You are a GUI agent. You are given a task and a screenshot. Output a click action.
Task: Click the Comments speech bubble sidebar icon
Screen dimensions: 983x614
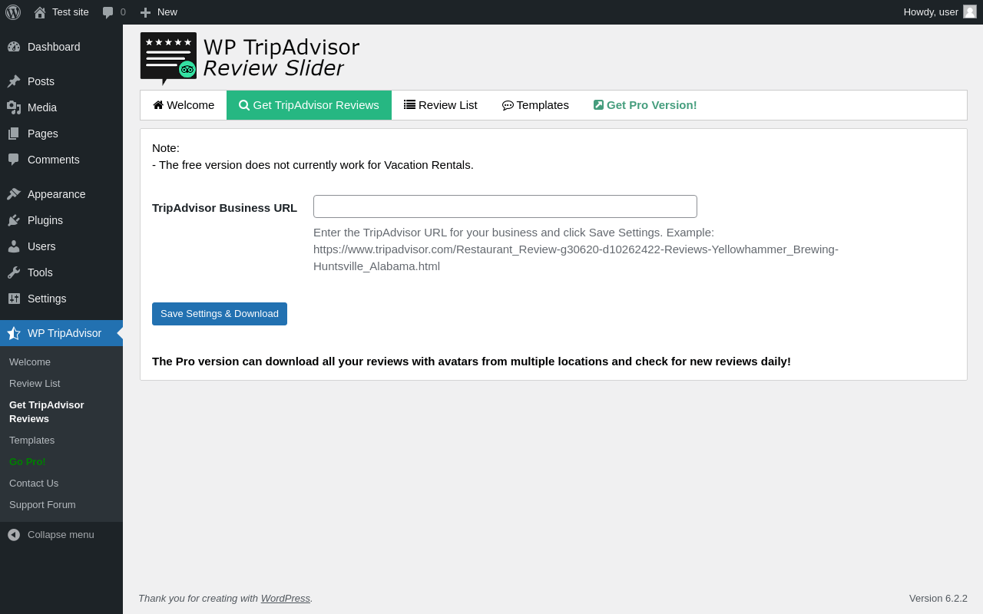point(14,160)
